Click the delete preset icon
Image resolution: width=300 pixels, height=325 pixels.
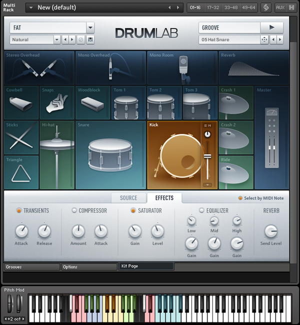pos(81,39)
